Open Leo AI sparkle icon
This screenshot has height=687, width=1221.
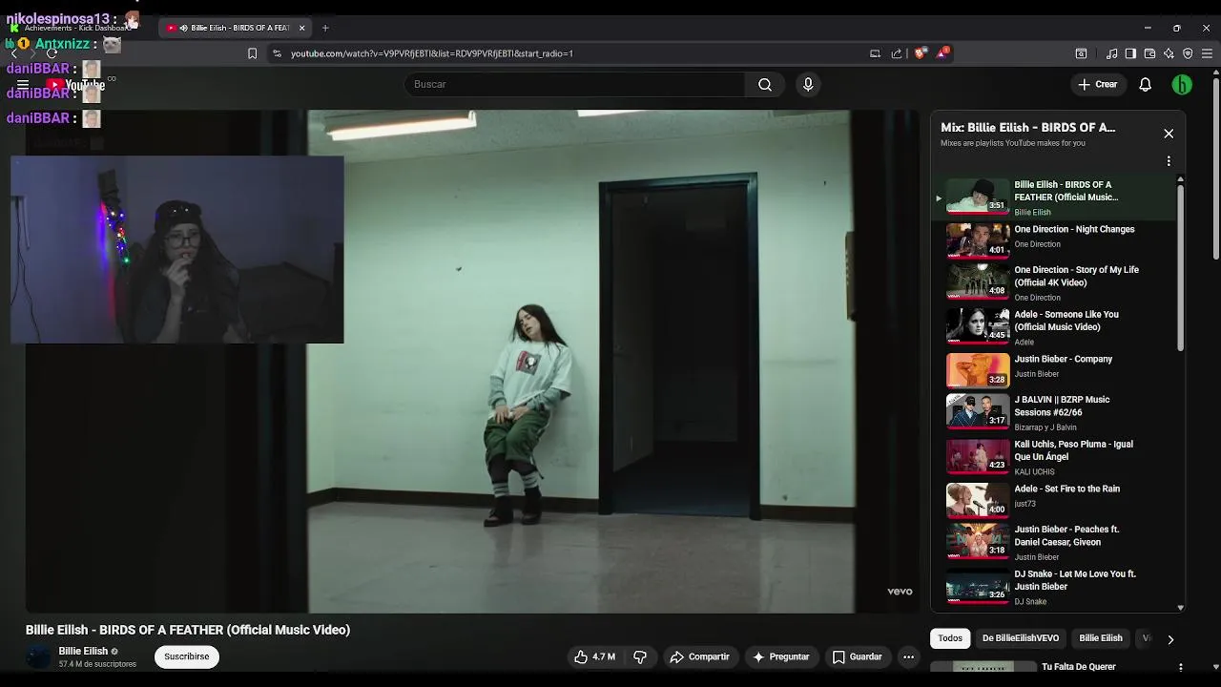click(x=1169, y=53)
